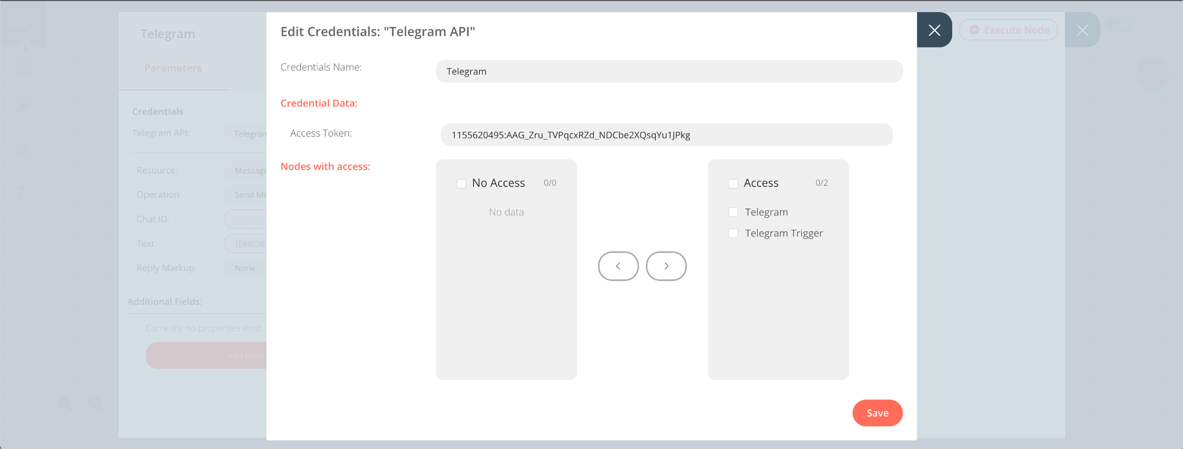
Task: Open the Reply Markup dropdown
Action: [245, 268]
